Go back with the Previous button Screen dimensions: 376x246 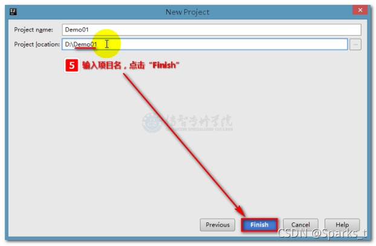218,225
